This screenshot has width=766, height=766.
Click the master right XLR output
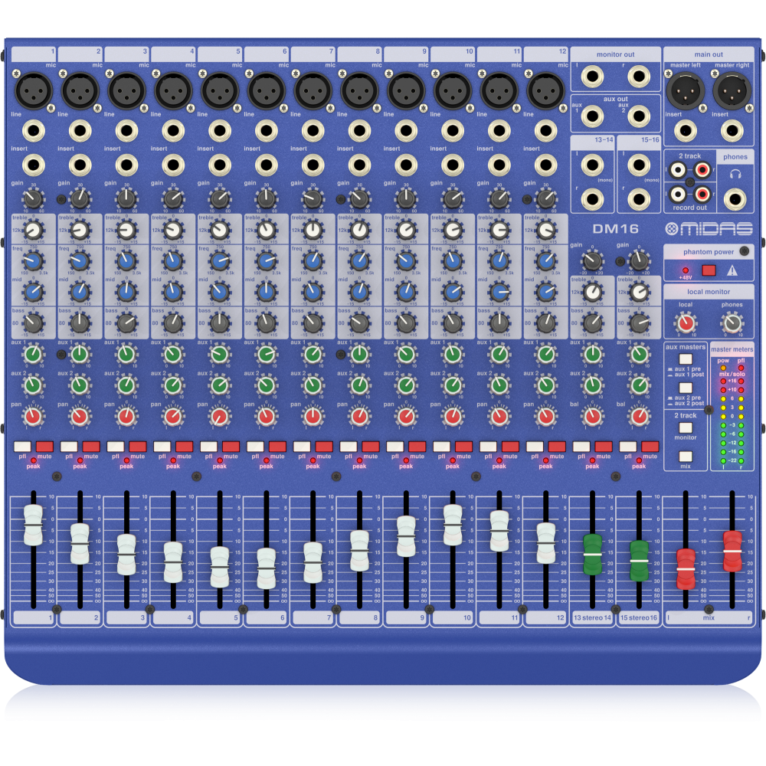click(732, 91)
